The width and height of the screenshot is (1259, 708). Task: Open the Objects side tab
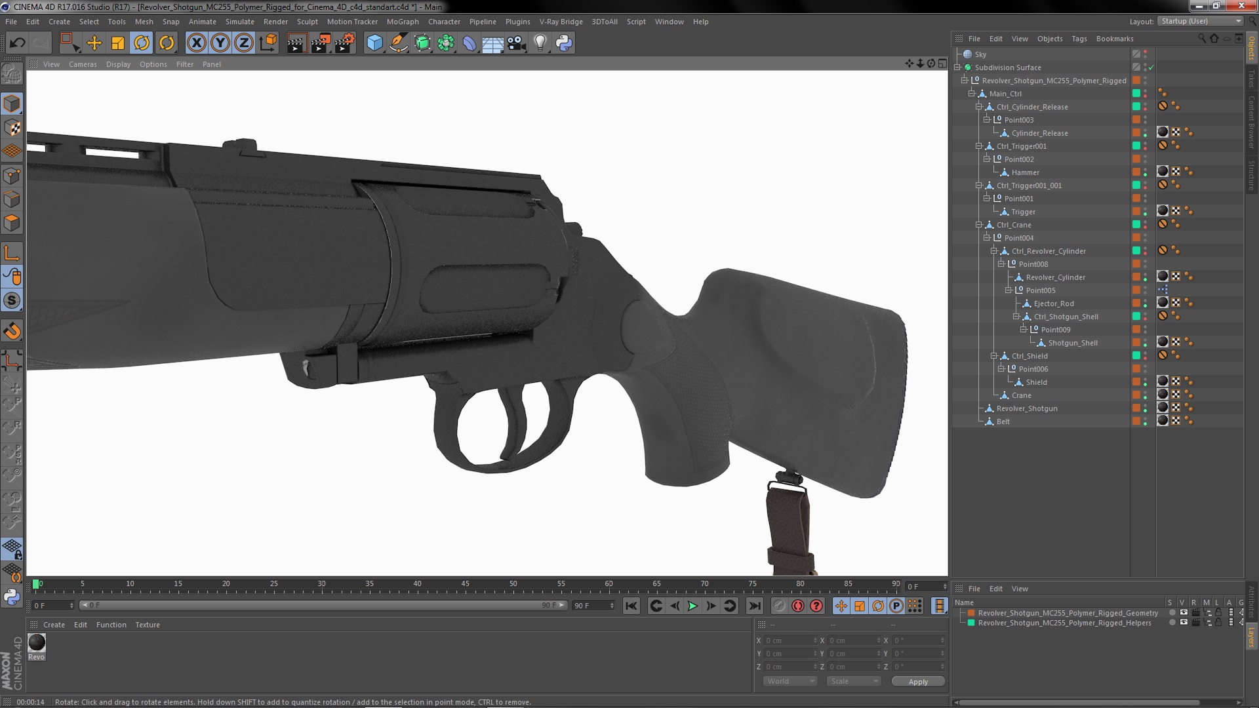pyautogui.click(x=1251, y=47)
